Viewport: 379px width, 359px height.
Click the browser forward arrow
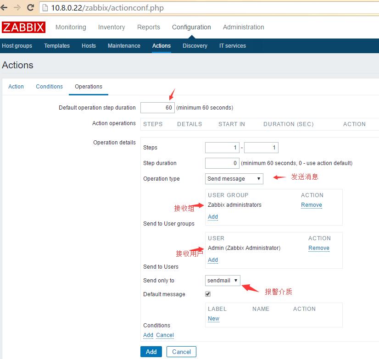tap(17, 7)
